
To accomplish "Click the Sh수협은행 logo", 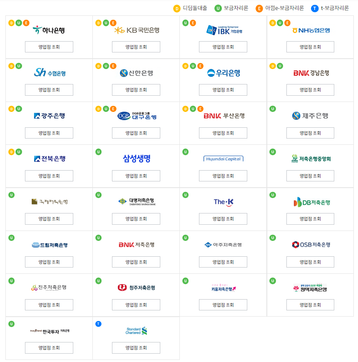I will click(50, 73).
